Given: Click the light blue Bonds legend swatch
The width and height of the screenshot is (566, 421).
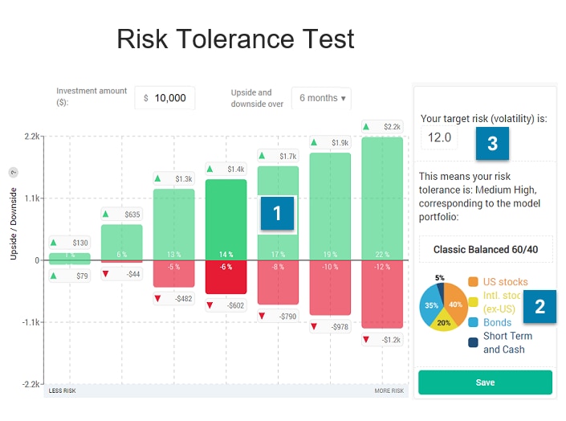Looking at the screenshot, I should coord(473,322).
